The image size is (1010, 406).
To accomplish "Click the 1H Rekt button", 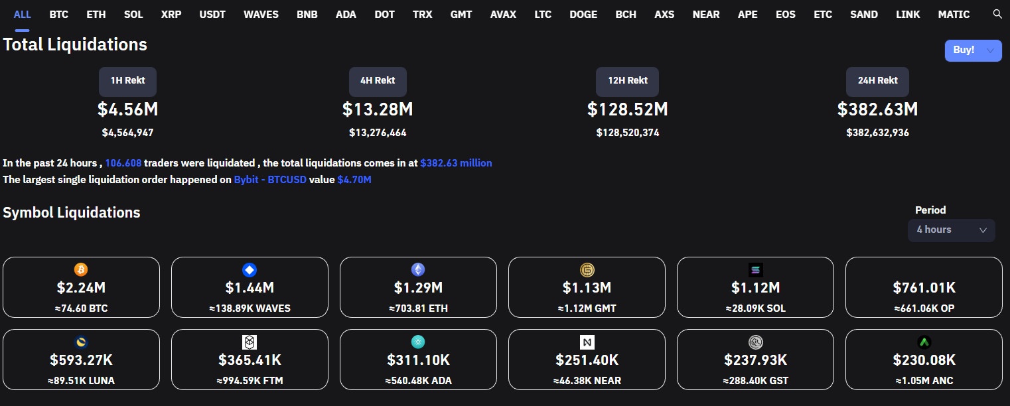I will click(127, 82).
